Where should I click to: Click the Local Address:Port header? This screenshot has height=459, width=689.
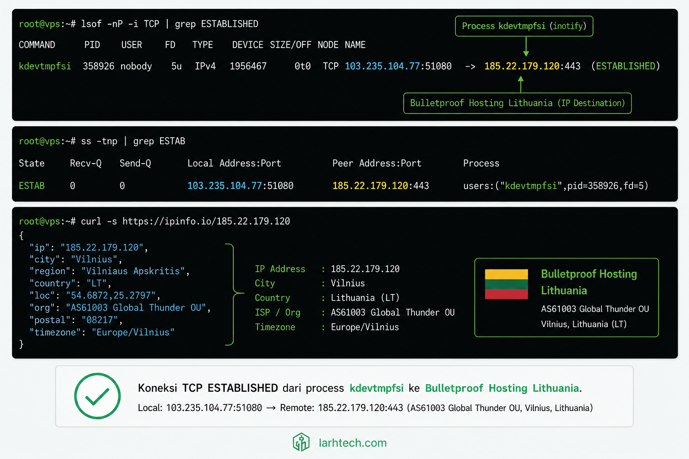click(235, 163)
